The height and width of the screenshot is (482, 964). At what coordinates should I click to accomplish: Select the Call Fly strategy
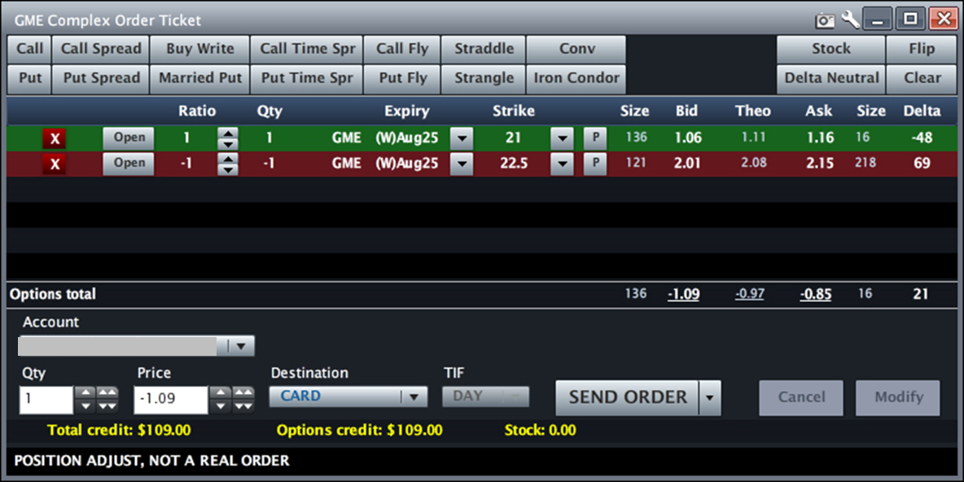pyautogui.click(x=402, y=49)
